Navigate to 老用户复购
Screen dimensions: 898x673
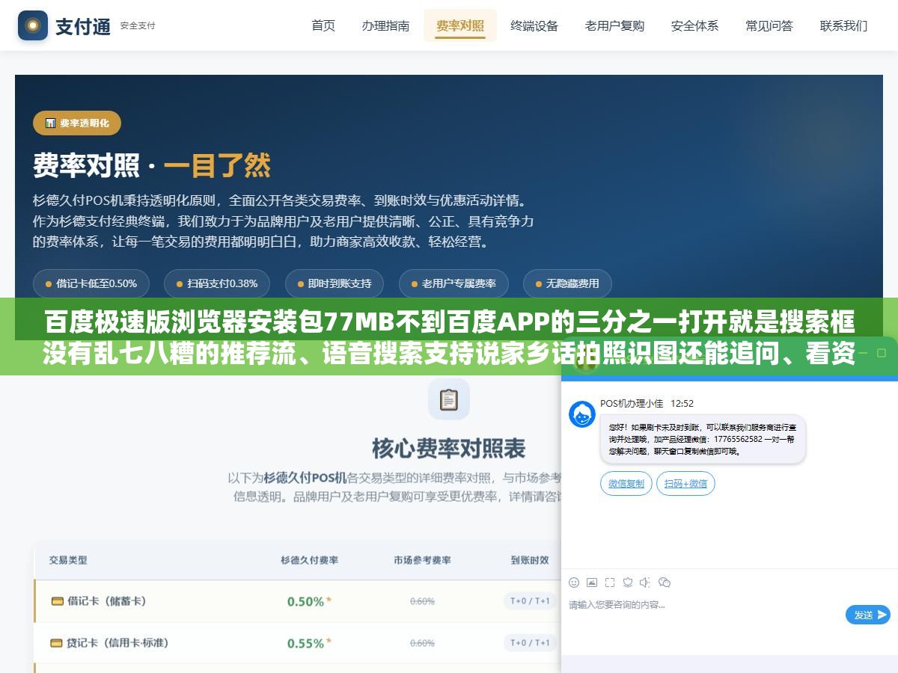(x=614, y=25)
